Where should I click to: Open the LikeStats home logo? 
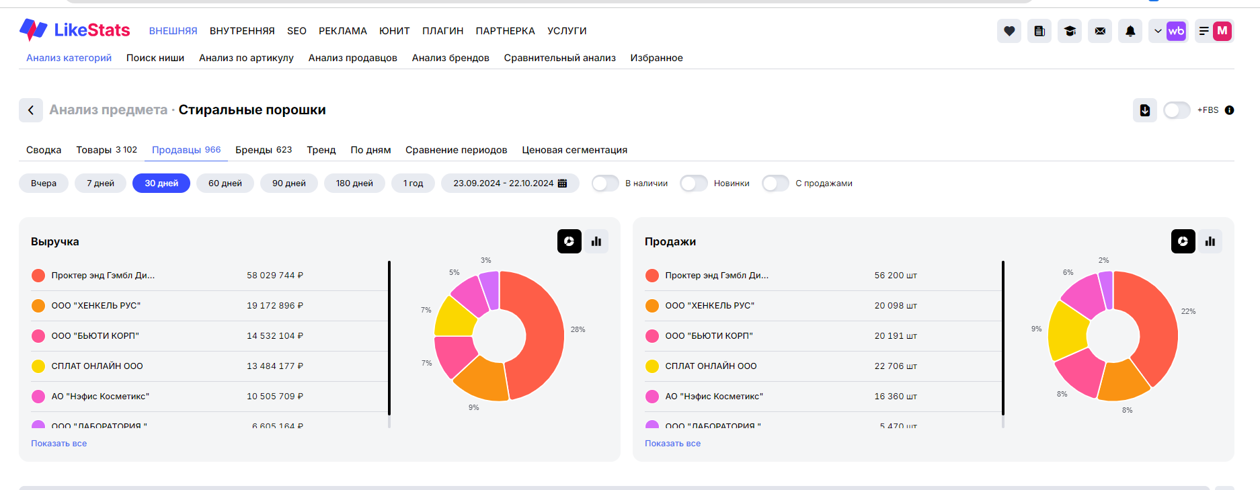[75, 30]
